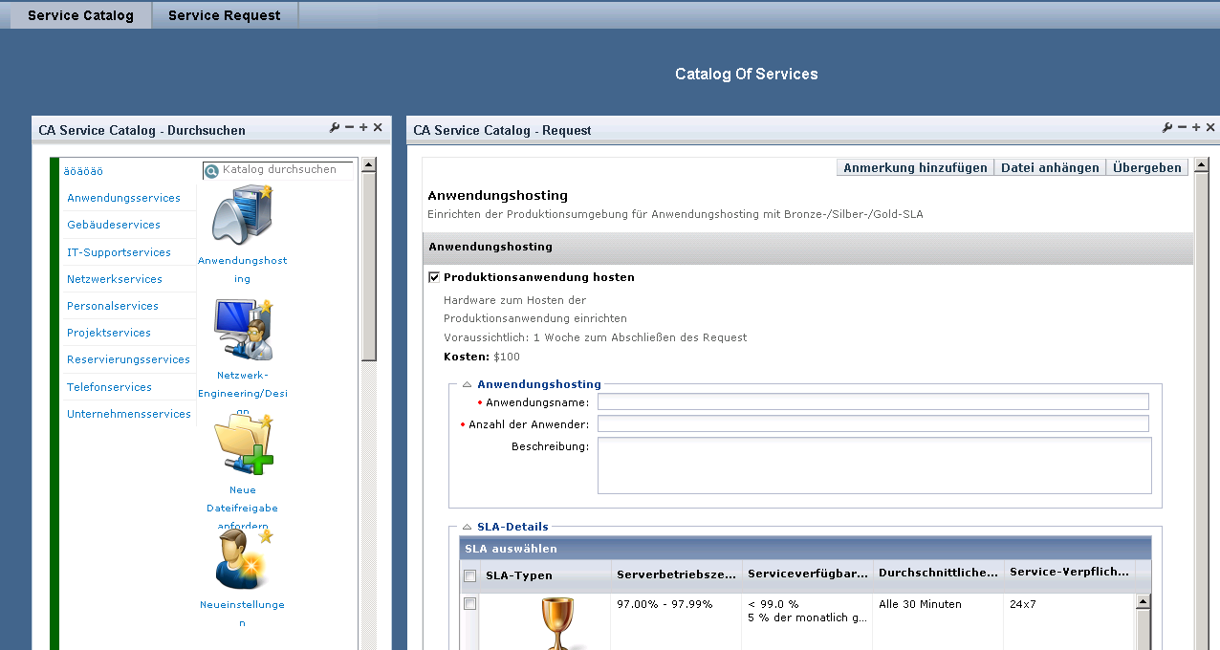This screenshot has height=650, width=1220.
Task: Open the Anwendungshosting server icon
Action: (x=242, y=215)
